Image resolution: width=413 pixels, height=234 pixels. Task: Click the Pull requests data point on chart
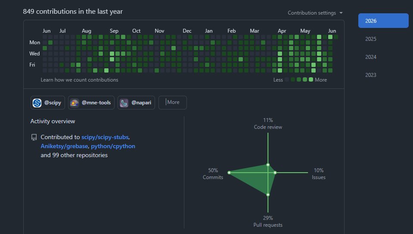click(268, 194)
